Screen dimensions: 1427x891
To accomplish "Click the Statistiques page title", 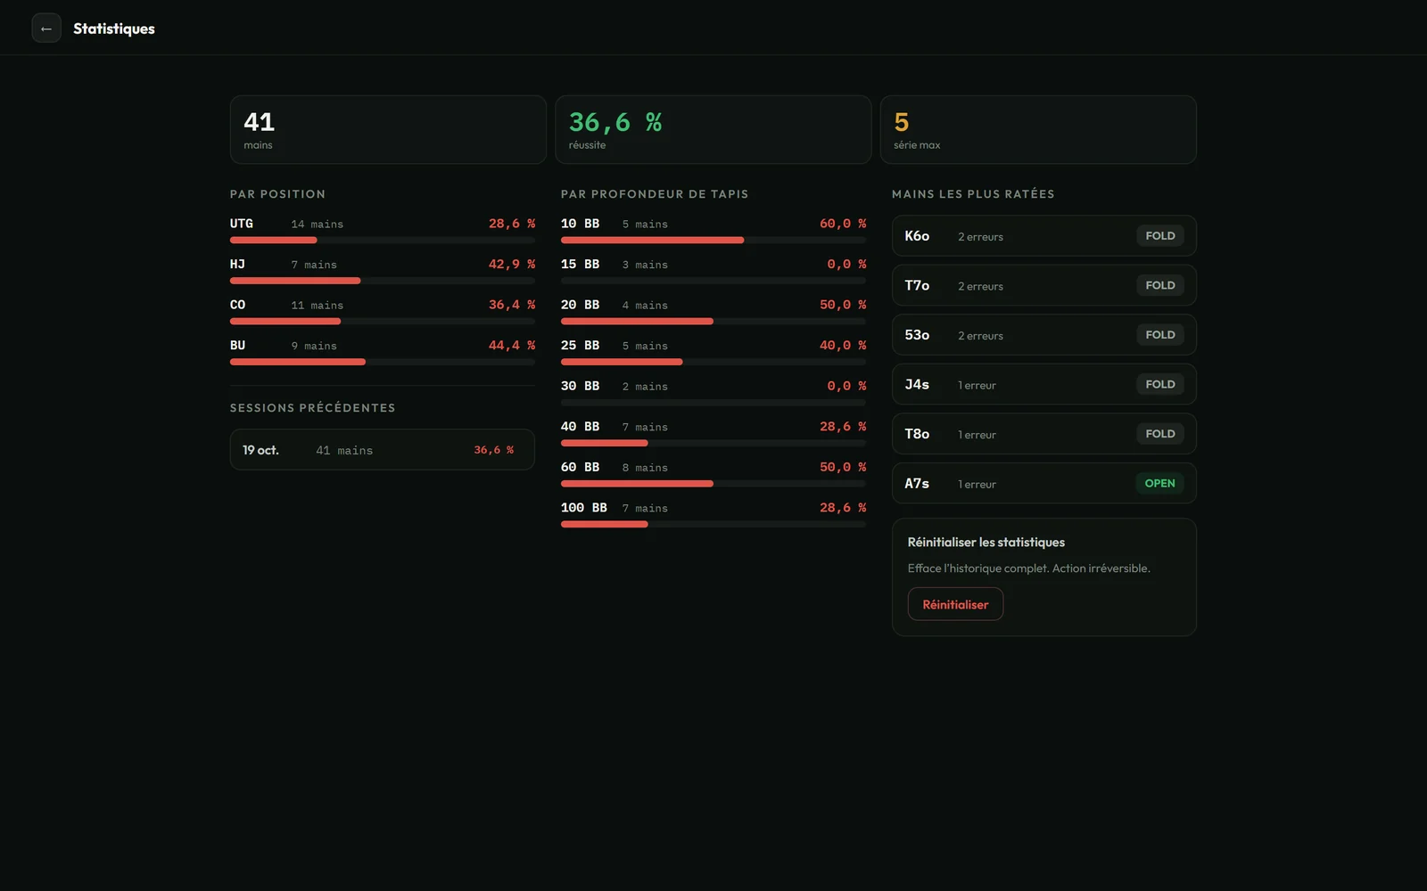I will [x=114, y=29].
